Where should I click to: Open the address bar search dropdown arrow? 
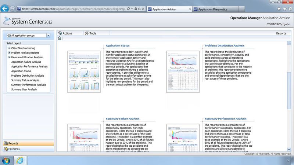[132, 9]
